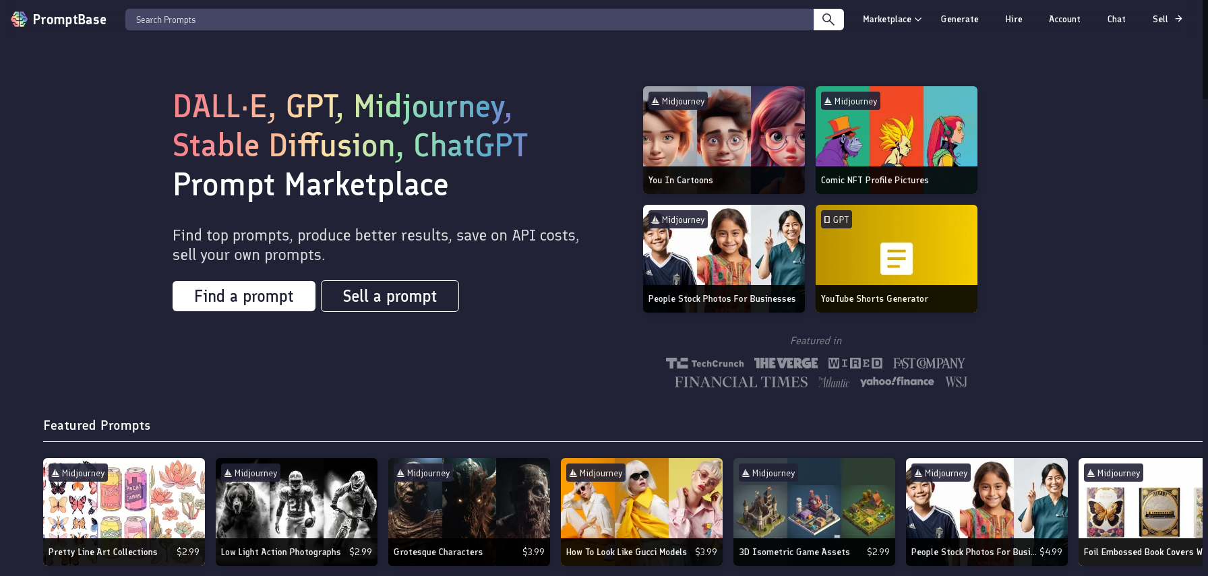Click Midjourney badge on Comic NFT Profile Pictures
Screen dimensions: 1208x576
click(851, 101)
